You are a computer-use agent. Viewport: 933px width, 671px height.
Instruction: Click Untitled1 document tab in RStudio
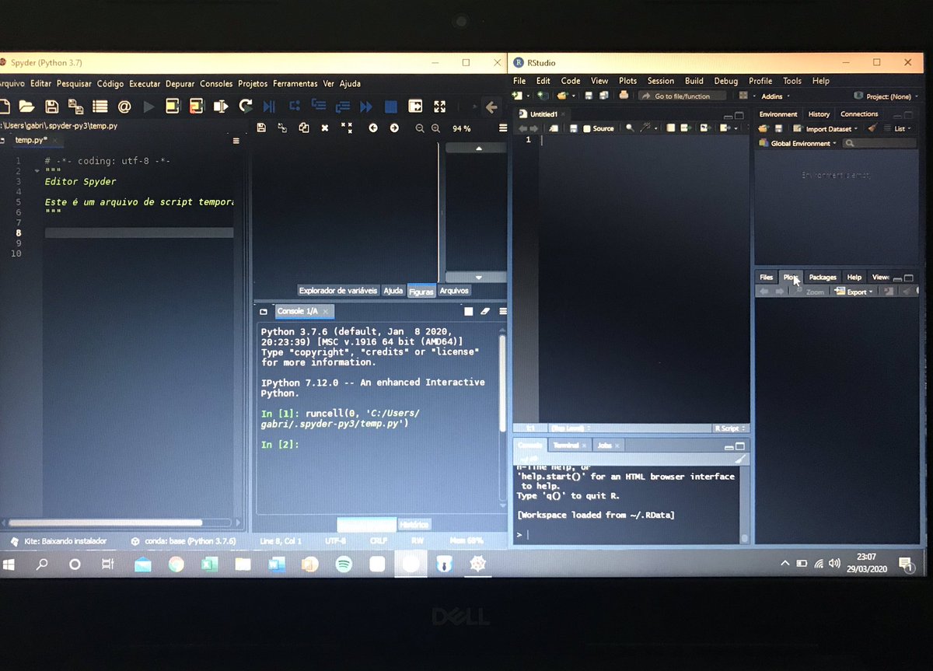(543, 114)
